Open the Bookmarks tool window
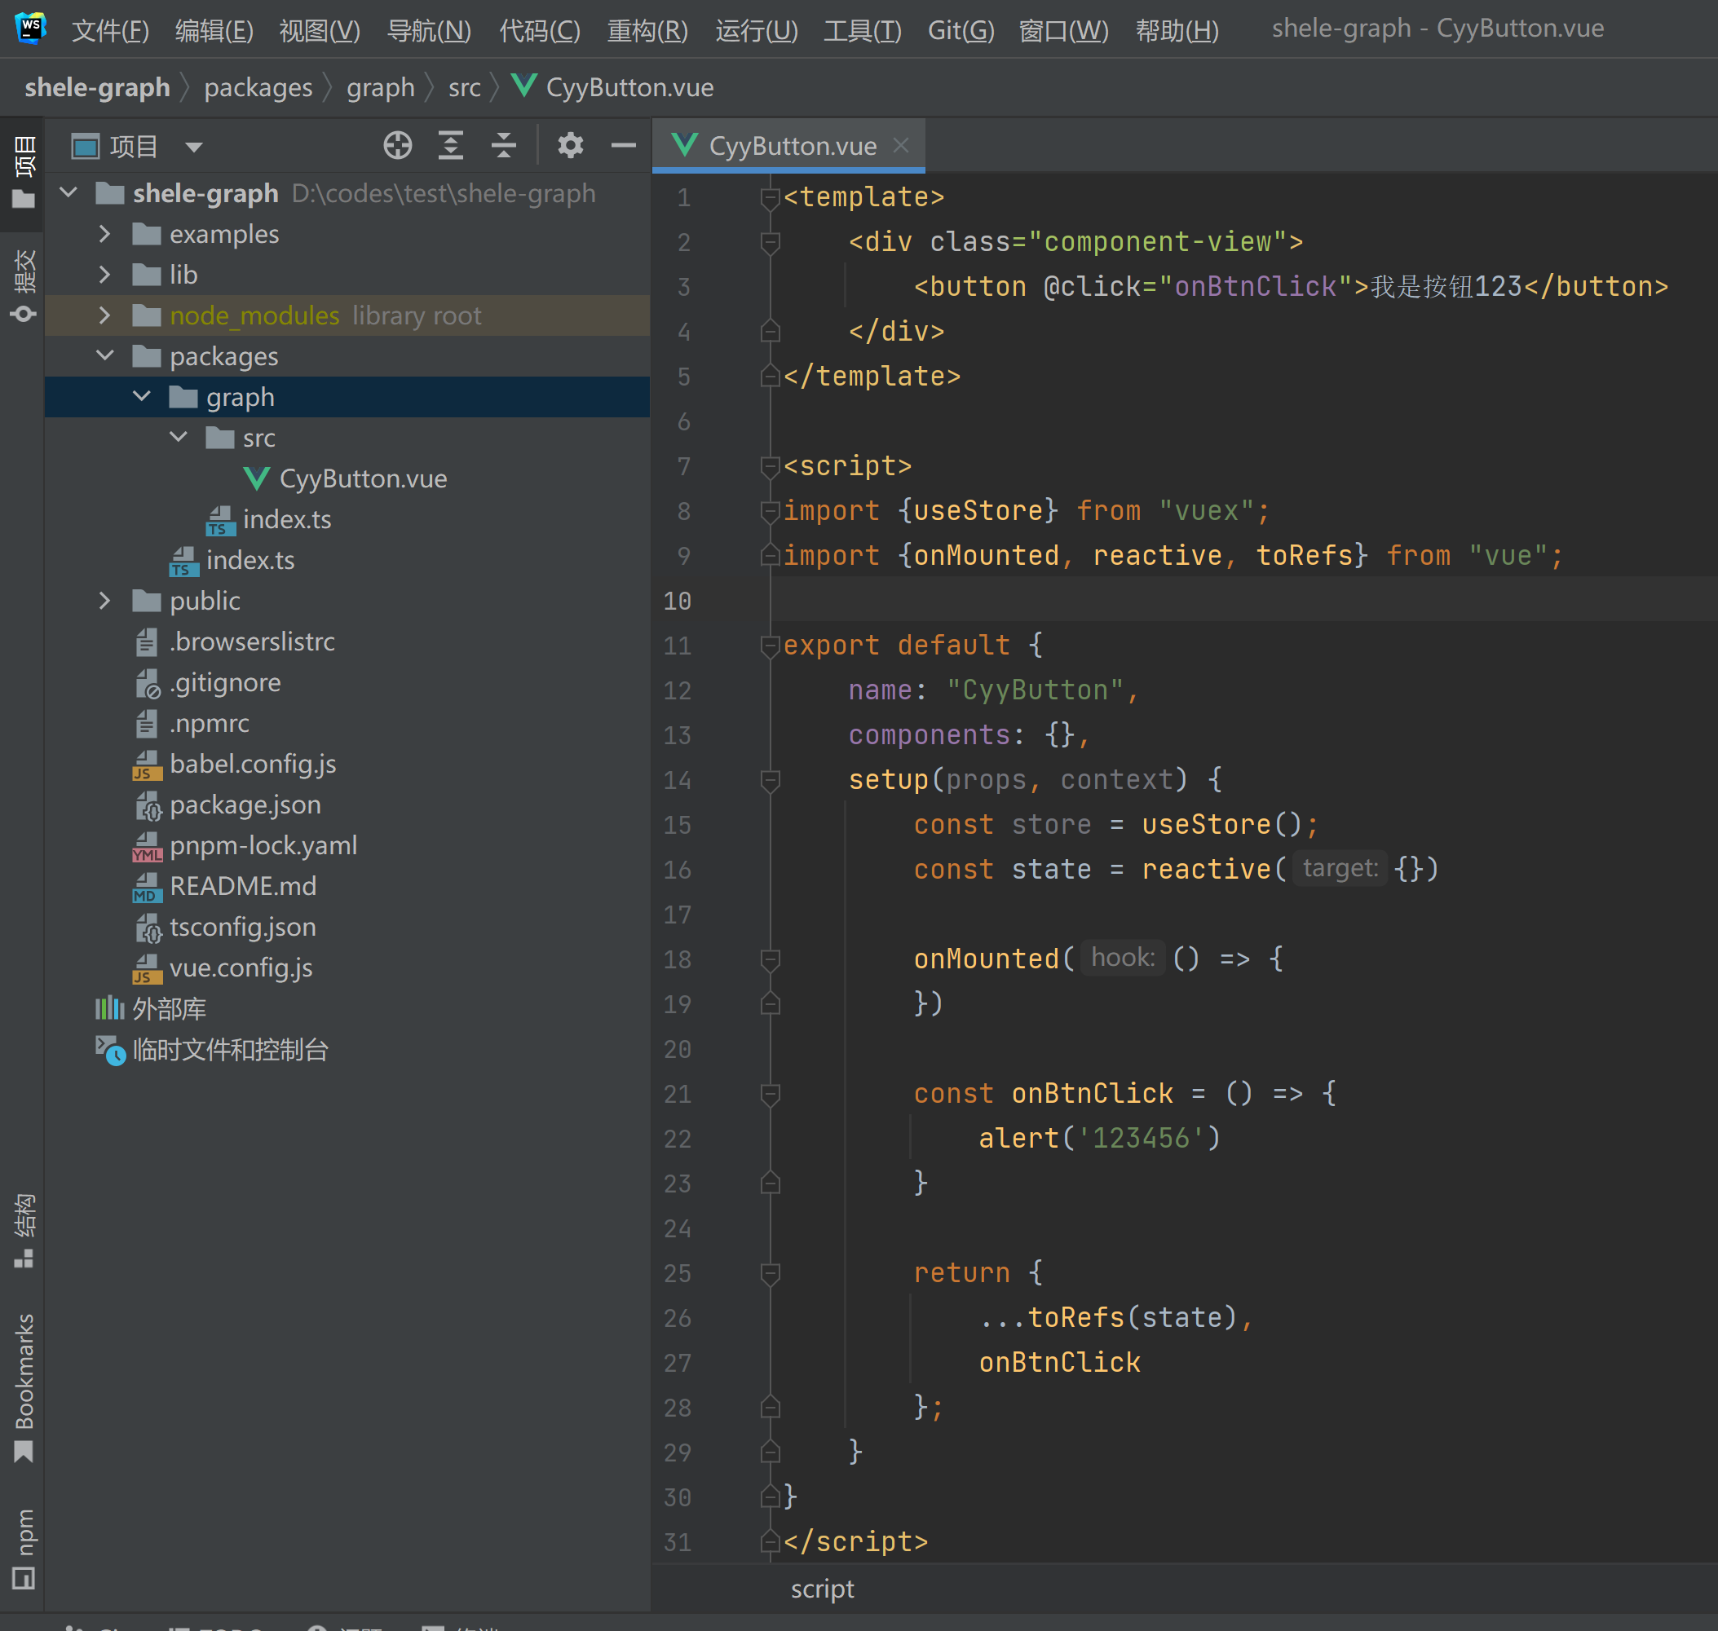1718x1631 pixels. coord(24,1386)
